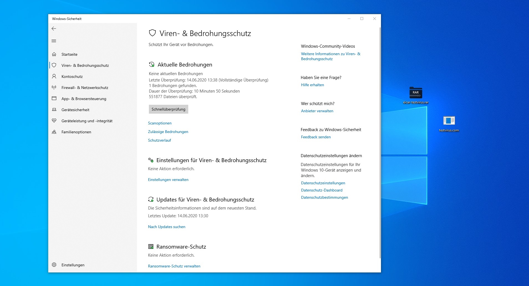529x286 pixels.
Task: Click the 'Windows-Community-Videos' heading
Action: (x=328, y=46)
